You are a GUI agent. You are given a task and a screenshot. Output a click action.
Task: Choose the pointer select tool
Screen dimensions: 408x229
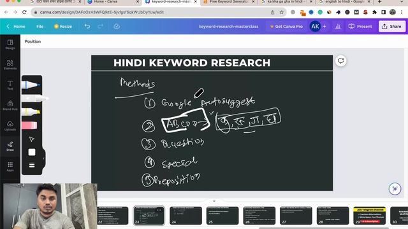coord(32,139)
